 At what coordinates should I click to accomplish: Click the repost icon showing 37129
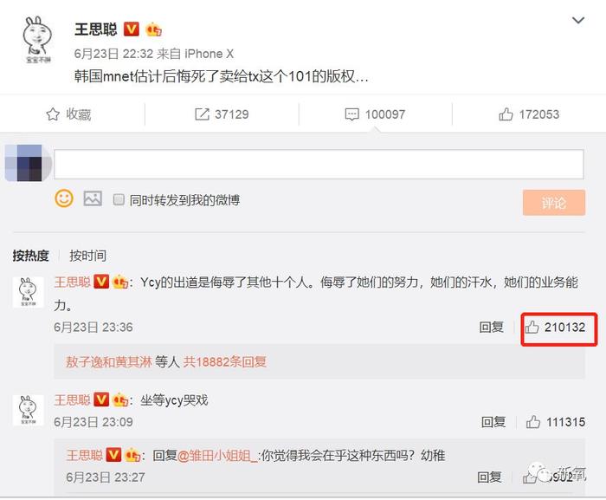tap(202, 114)
